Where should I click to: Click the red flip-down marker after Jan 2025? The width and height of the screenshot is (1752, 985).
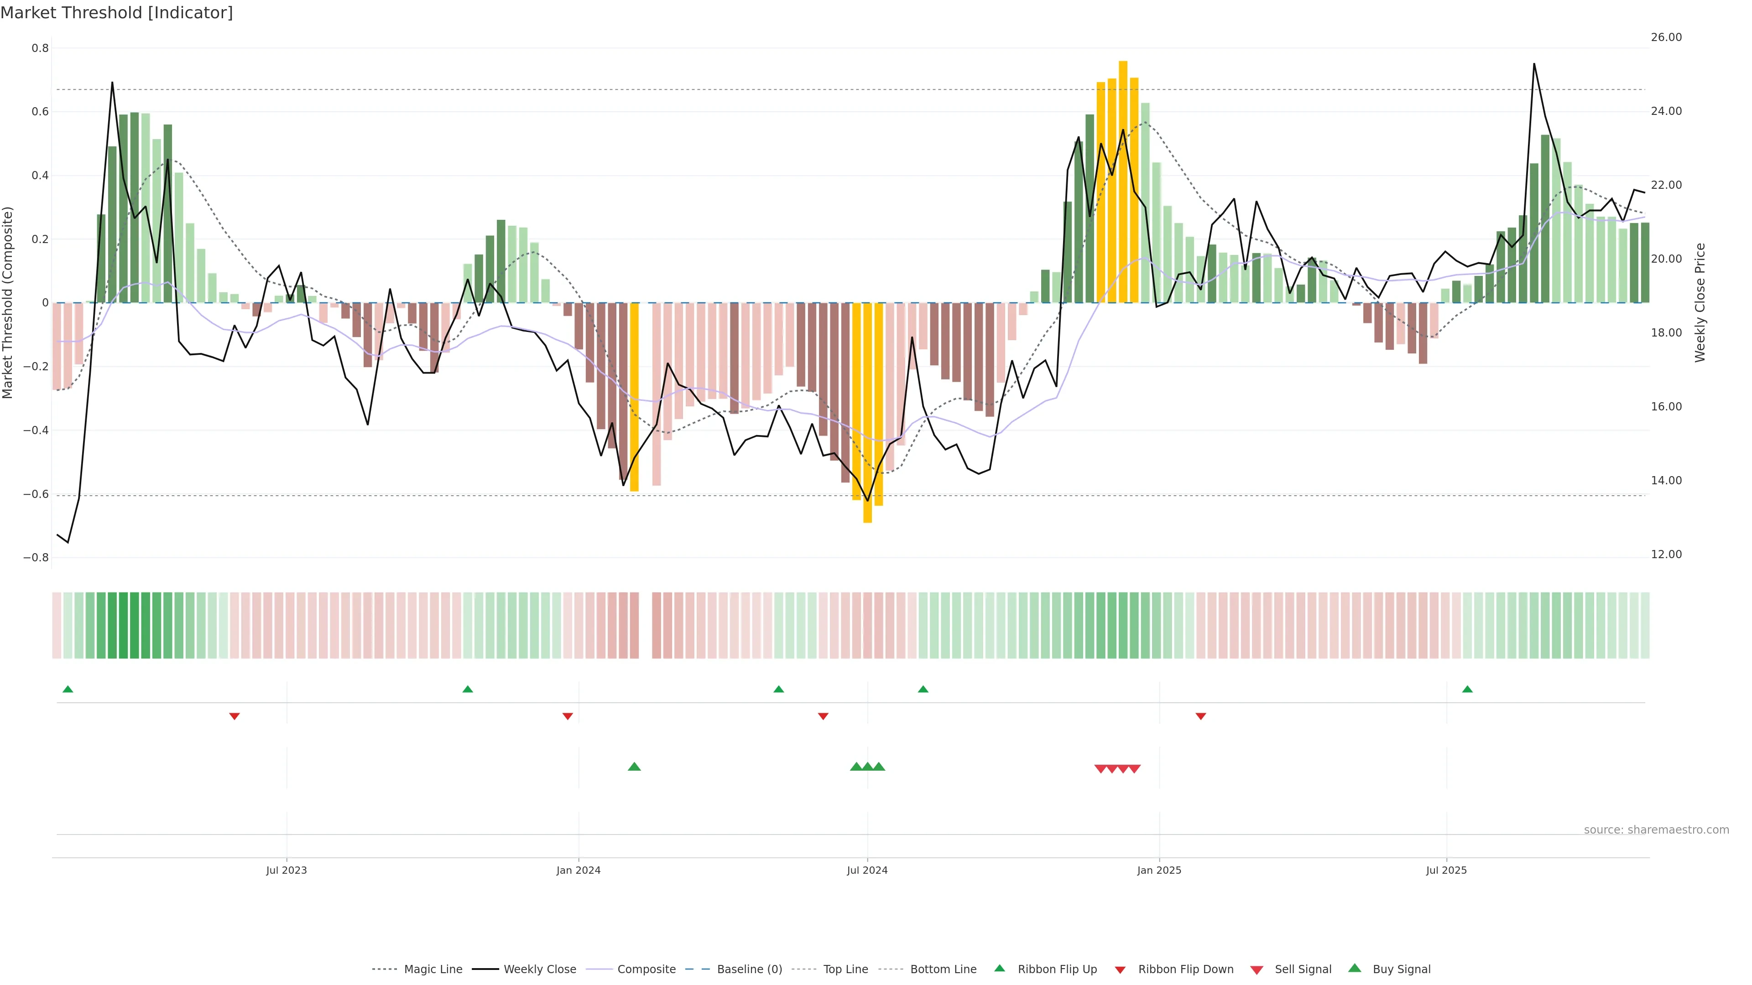pos(1200,716)
